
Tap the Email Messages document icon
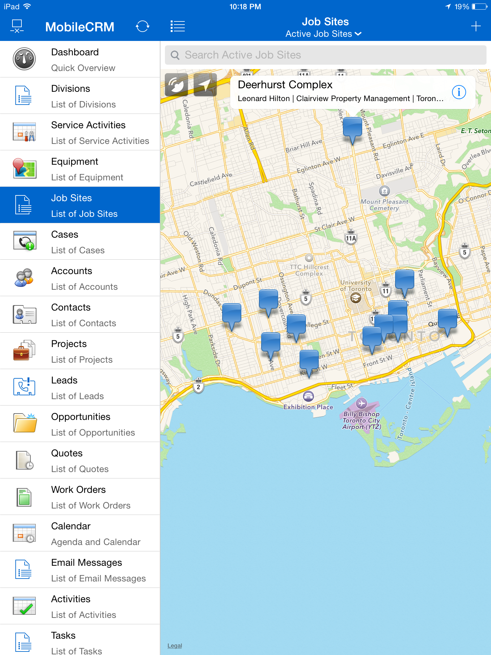(23, 569)
